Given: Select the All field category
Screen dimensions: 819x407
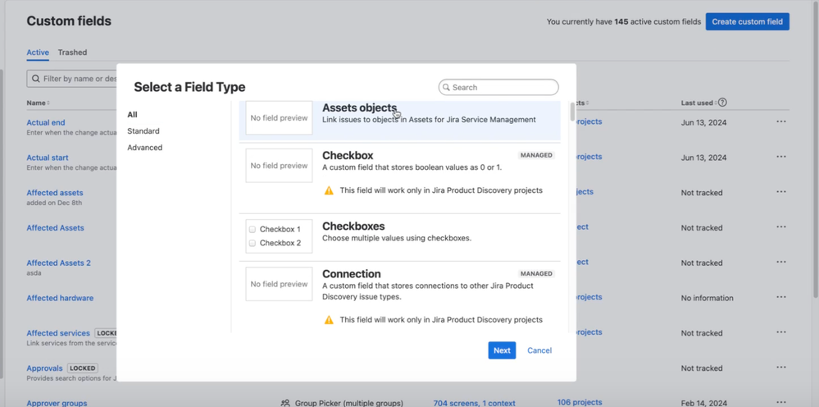Looking at the screenshot, I should tap(132, 114).
